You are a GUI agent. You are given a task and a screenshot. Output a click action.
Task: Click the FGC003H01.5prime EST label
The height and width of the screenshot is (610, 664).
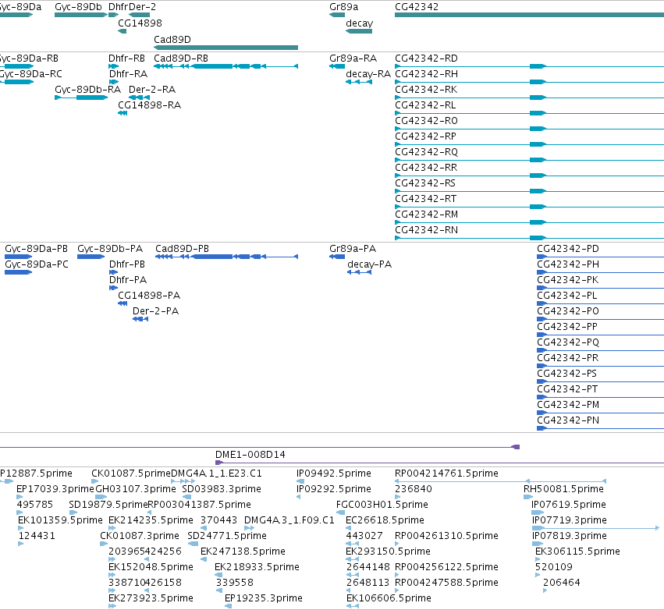click(382, 505)
